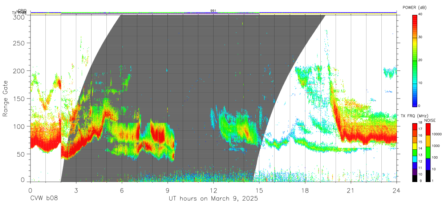Click the 'UT hours on March 9, 2025' title
Screen dimensions: 446x206
point(213,199)
